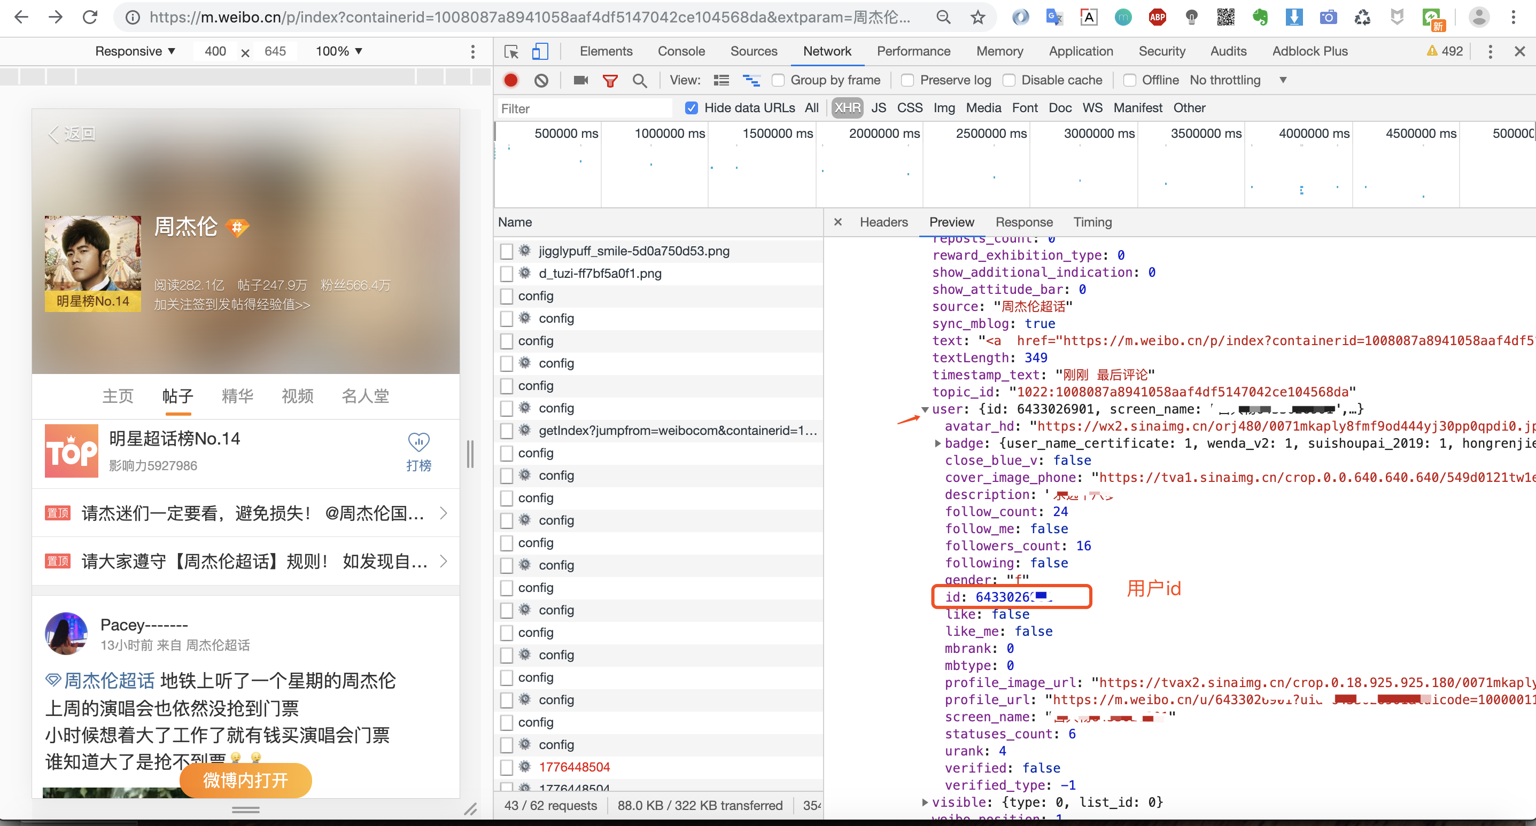Image resolution: width=1536 pixels, height=826 pixels.
Task: Open the Chrome three-dot menu
Action: 1514,17
